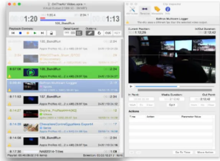Pause playback with the orange pause button
This screenshot has height=161, width=220.
pos(28,33)
